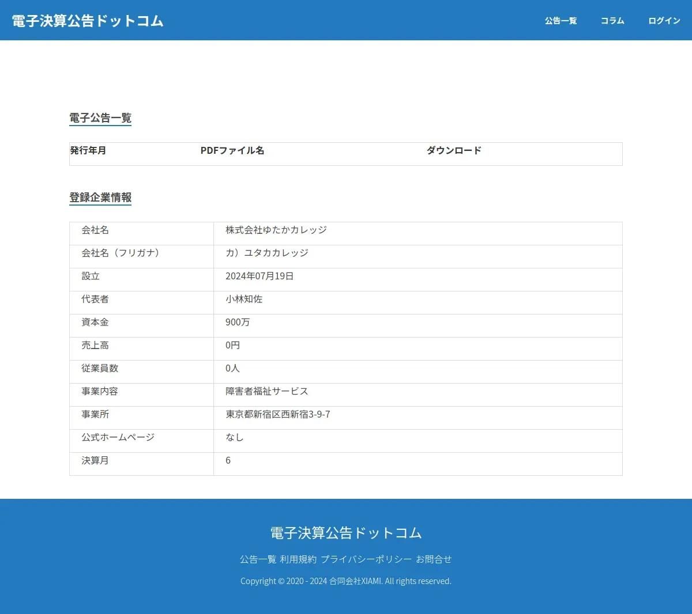Viewport: 692px width, 614px height.
Task: Select the 事業内容 row label
Action: (100, 391)
